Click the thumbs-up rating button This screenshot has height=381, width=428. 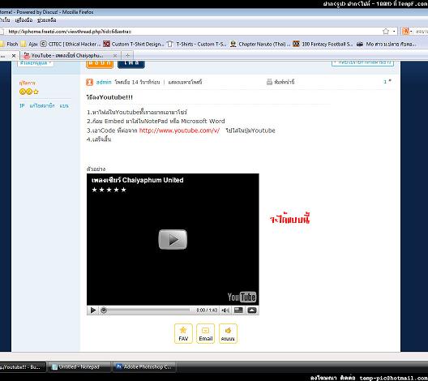(228, 333)
